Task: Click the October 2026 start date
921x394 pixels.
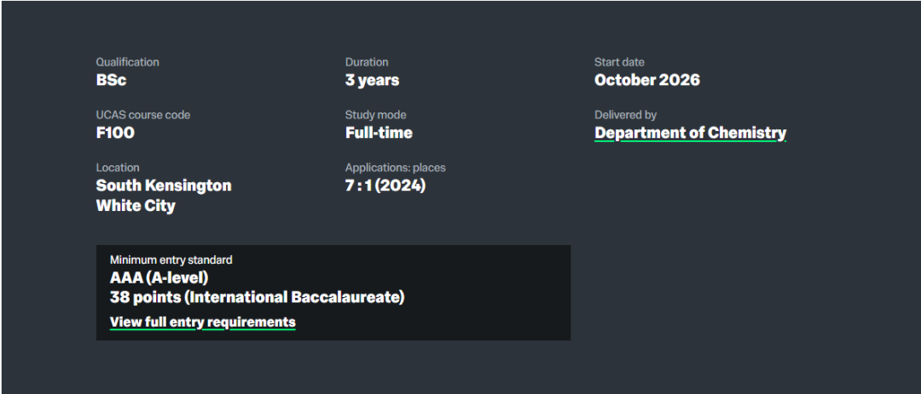Action: click(646, 80)
